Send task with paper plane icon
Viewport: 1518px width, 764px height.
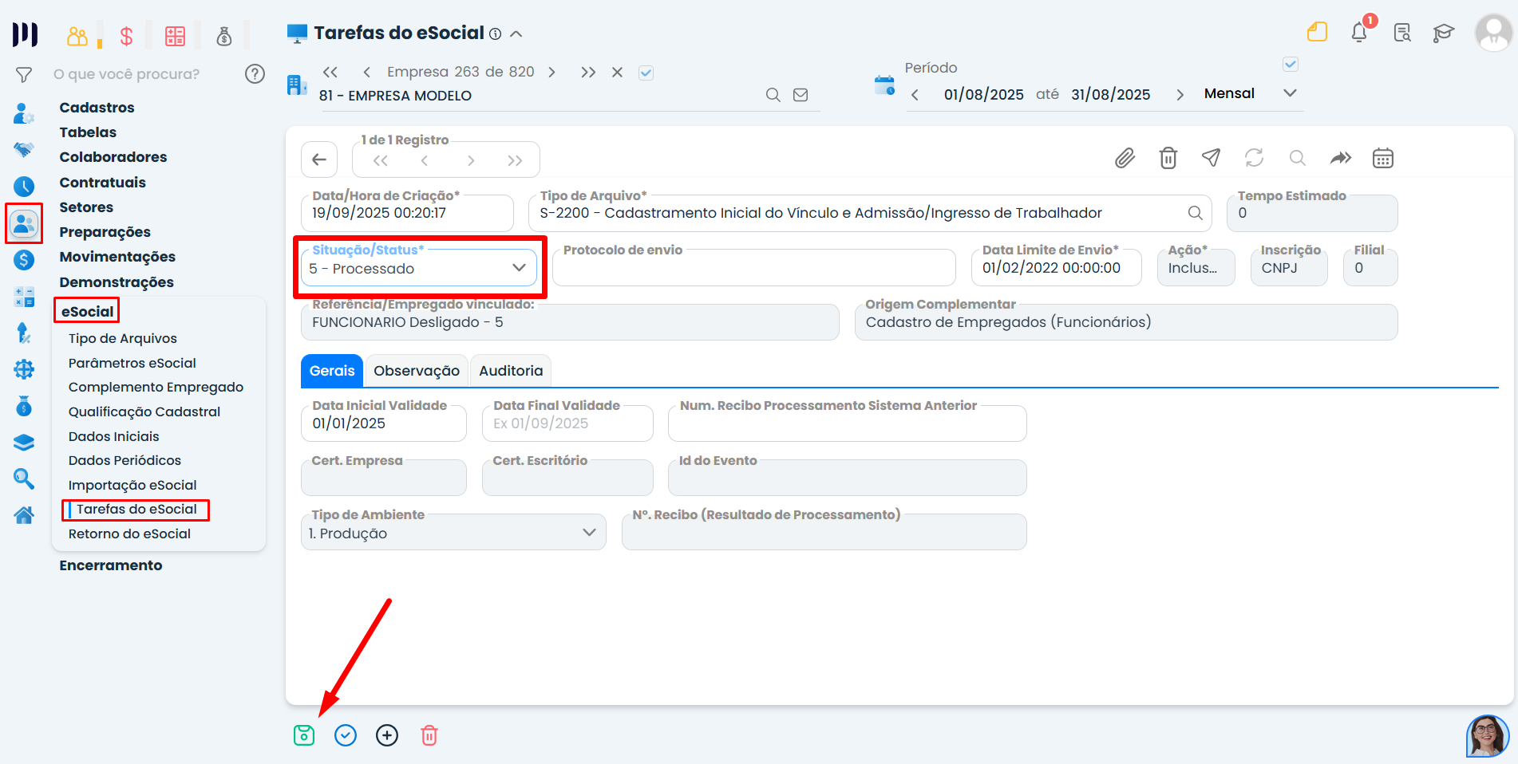pyautogui.click(x=1212, y=158)
